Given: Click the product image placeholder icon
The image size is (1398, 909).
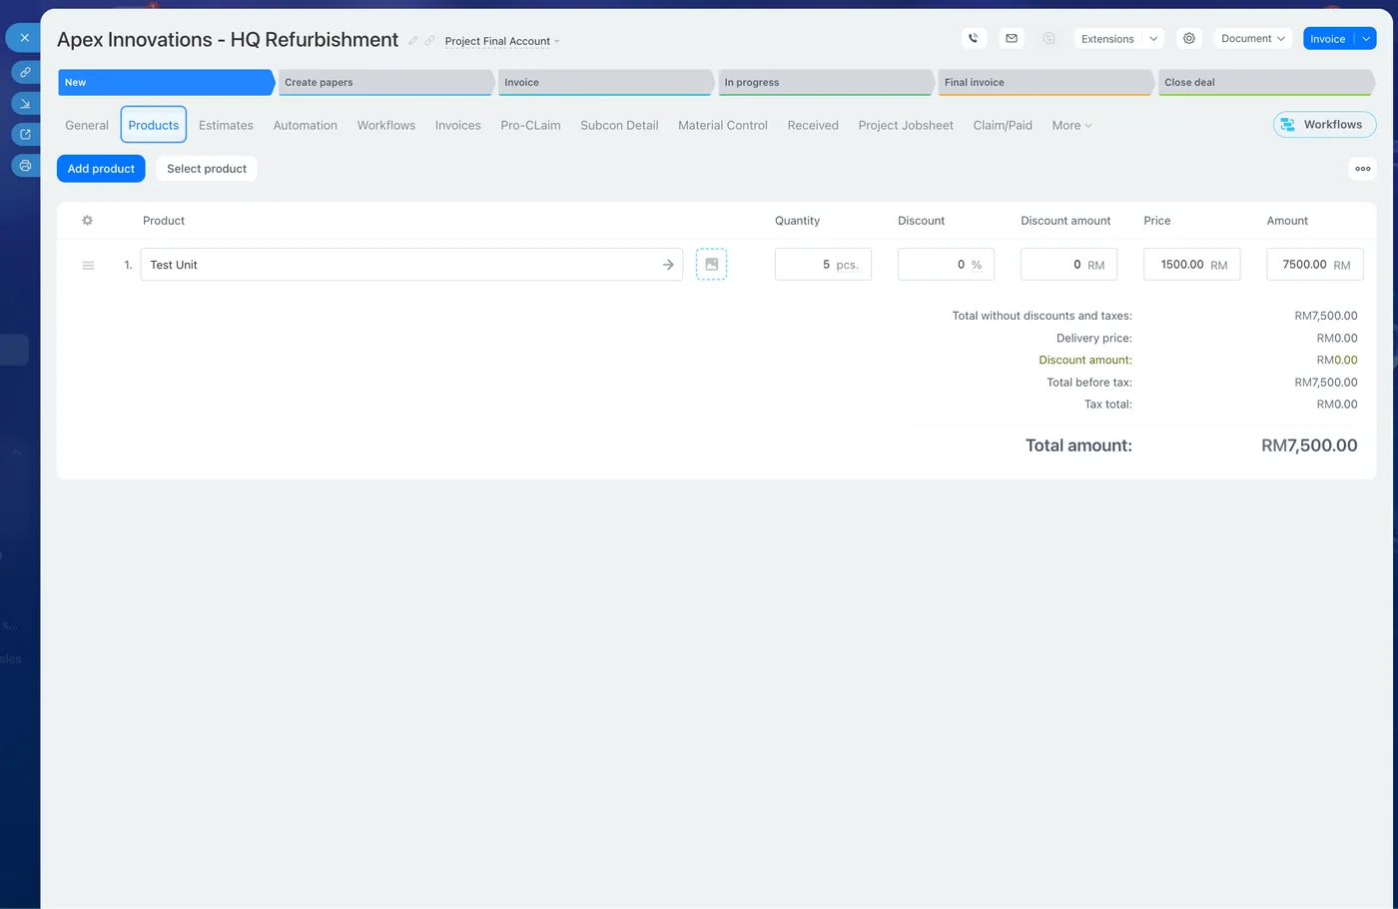Looking at the screenshot, I should (x=711, y=265).
